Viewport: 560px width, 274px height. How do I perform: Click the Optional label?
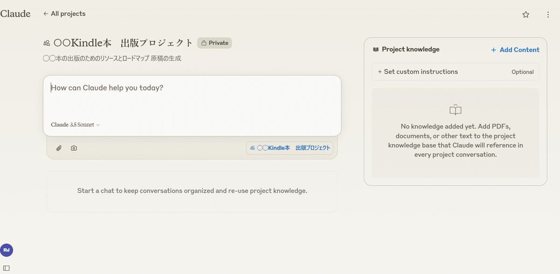(x=523, y=72)
